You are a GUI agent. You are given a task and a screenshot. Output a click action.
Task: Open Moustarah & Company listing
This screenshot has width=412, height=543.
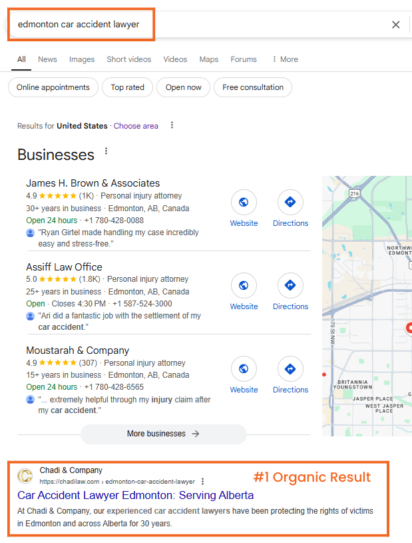click(x=77, y=350)
